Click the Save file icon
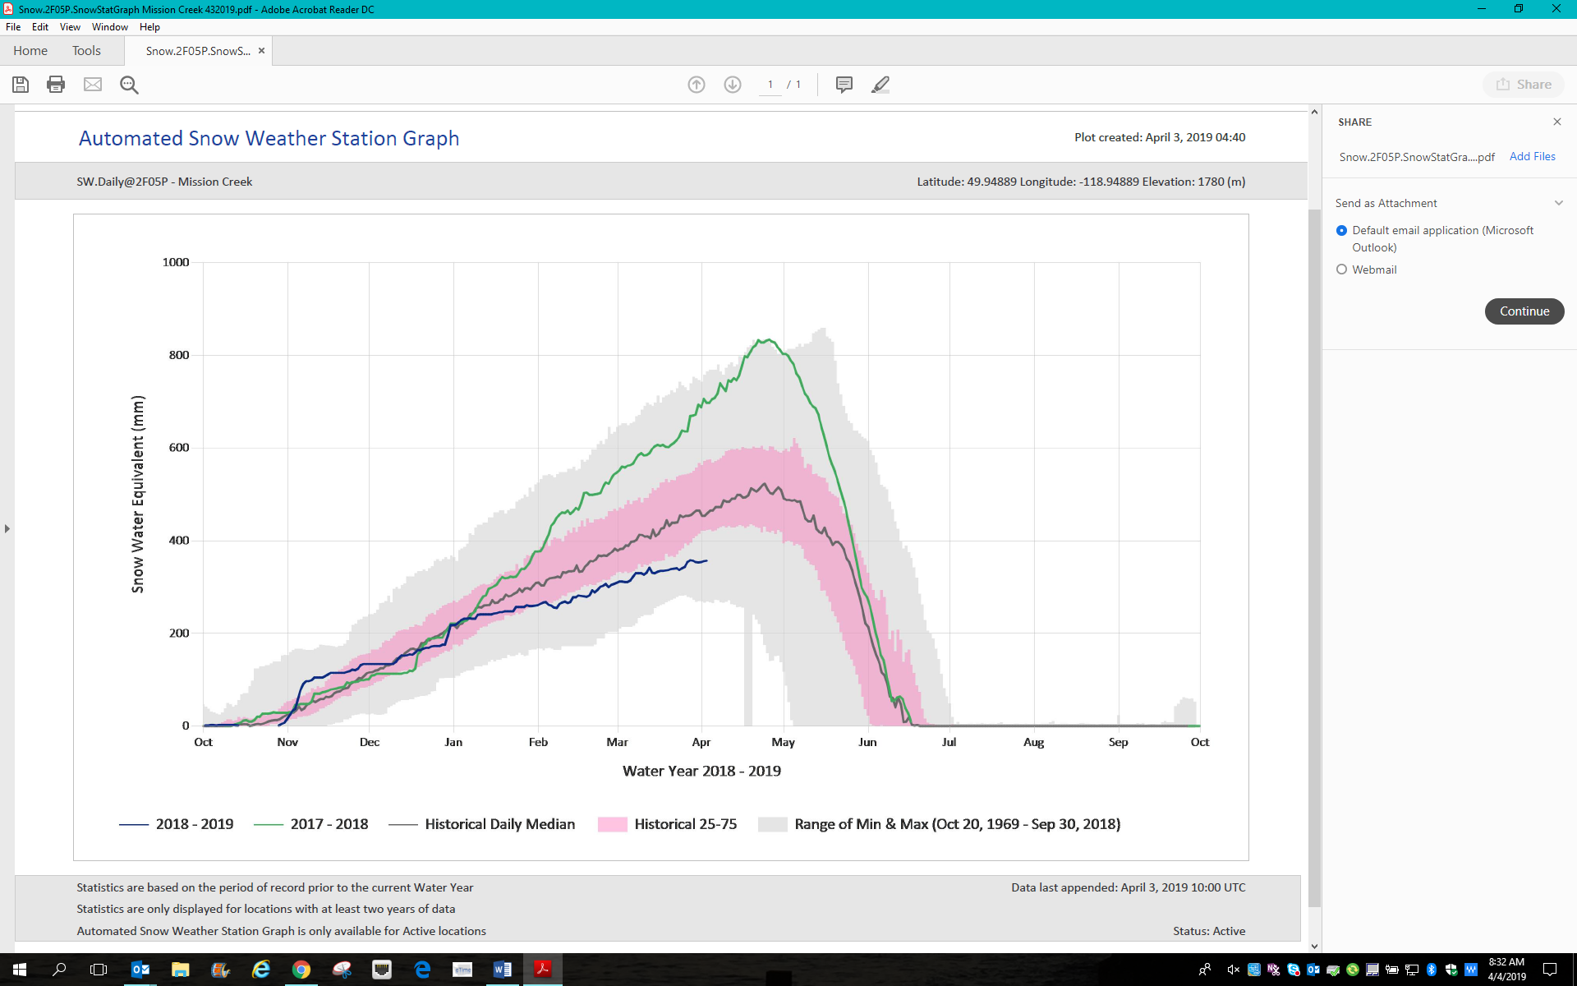The image size is (1577, 986). click(21, 85)
